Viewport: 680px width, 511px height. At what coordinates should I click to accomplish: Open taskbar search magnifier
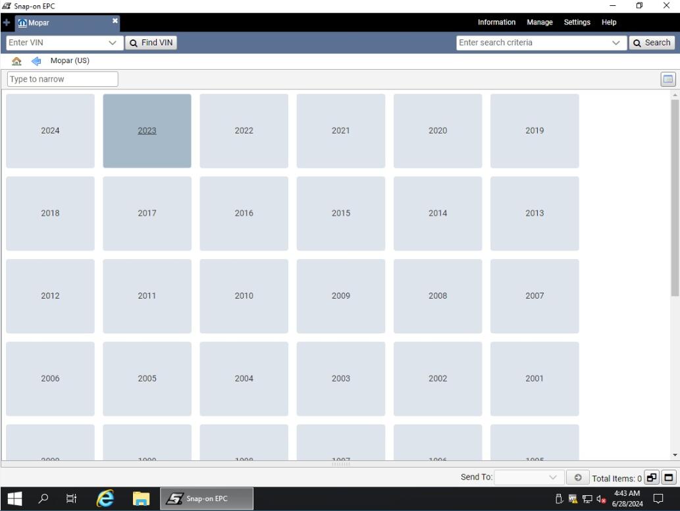pyautogui.click(x=43, y=499)
